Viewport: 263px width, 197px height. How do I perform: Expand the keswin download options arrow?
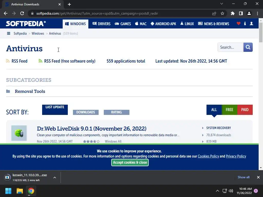(x=55, y=178)
